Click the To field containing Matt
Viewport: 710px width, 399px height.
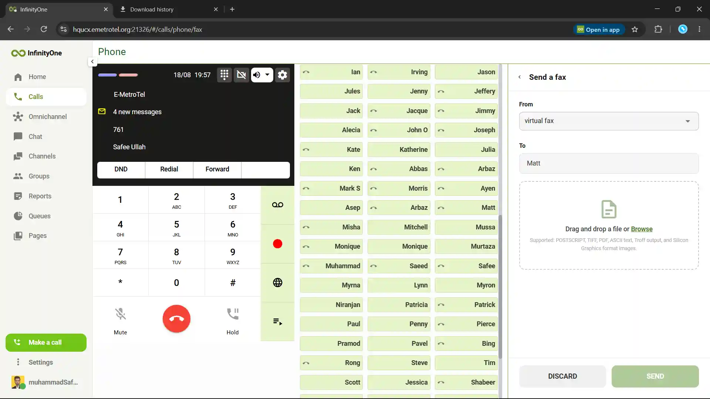609,163
